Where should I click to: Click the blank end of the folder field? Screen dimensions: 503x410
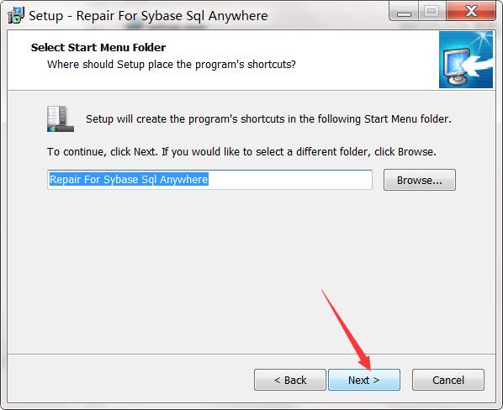(x=290, y=180)
